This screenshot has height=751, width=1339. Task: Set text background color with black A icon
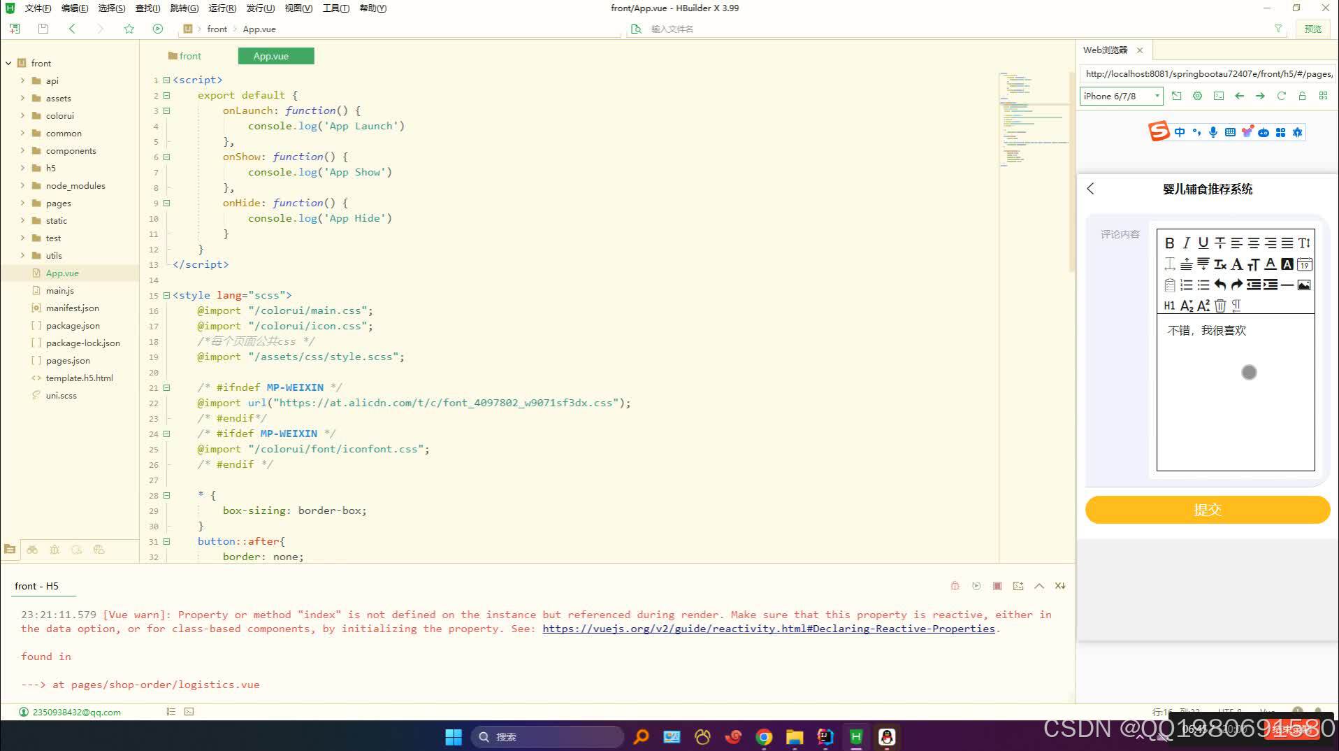pyautogui.click(x=1287, y=264)
